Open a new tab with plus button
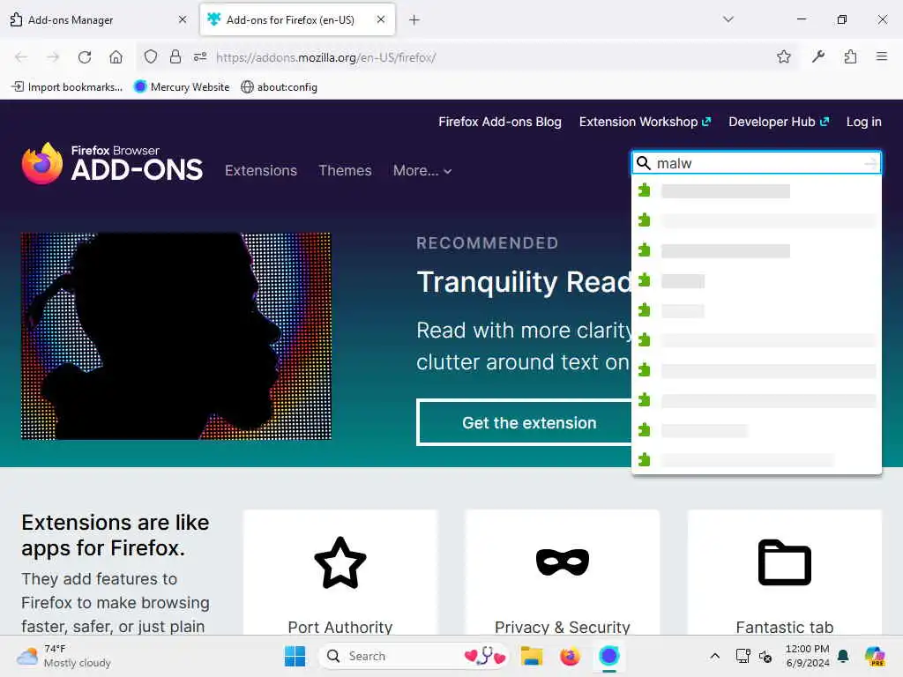This screenshot has width=903, height=677. tap(414, 19)
